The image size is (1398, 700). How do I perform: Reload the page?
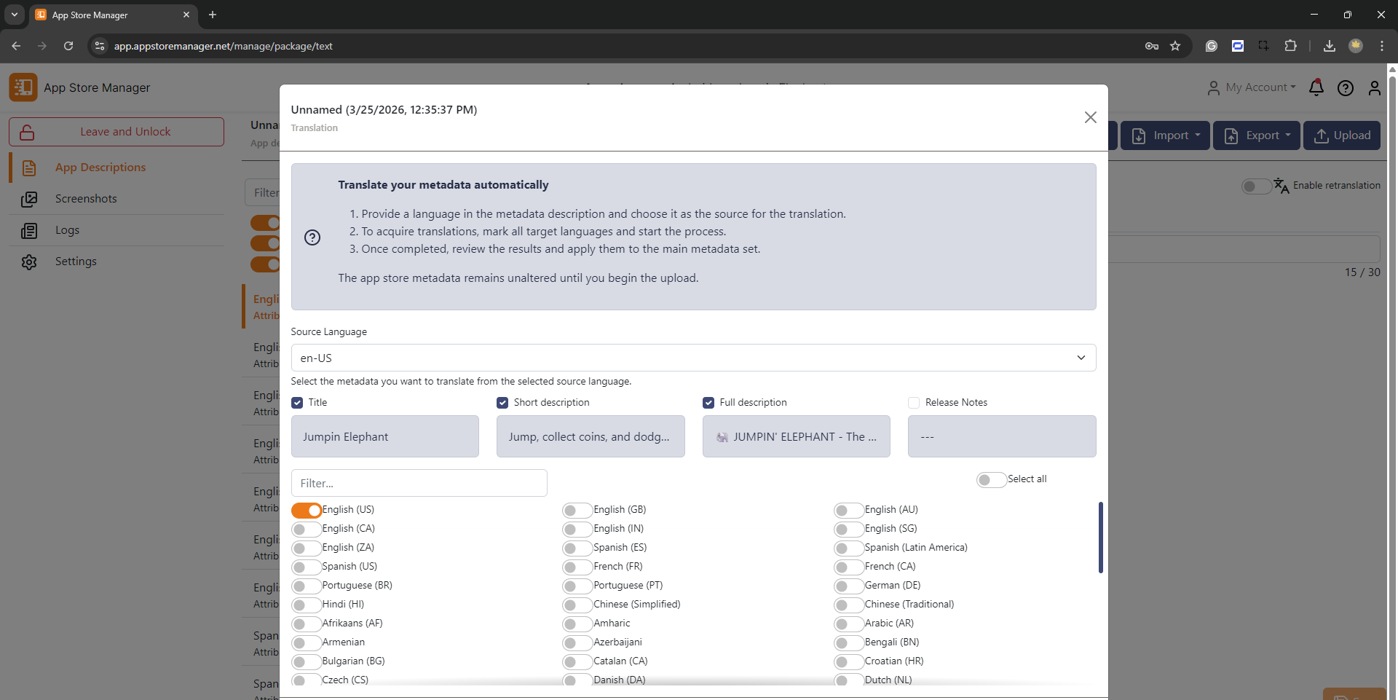[68, 46]
